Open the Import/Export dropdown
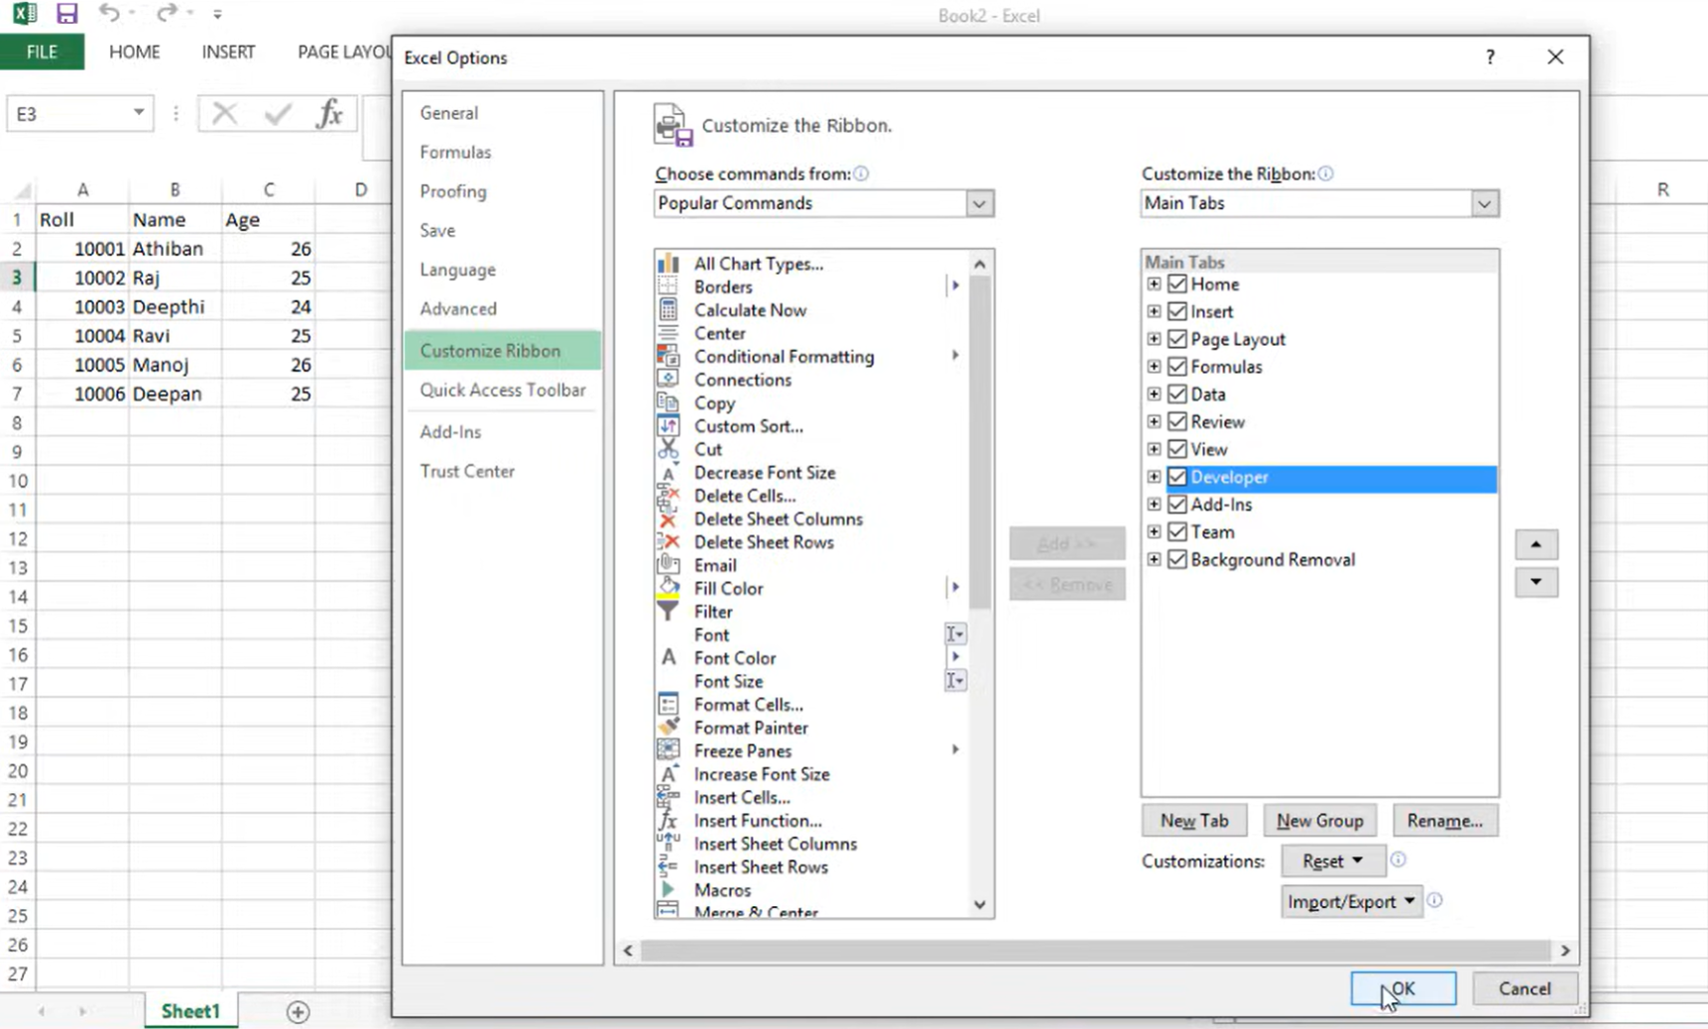Viewport: 1708px width, 1029px height. (x=1351, y=901)
